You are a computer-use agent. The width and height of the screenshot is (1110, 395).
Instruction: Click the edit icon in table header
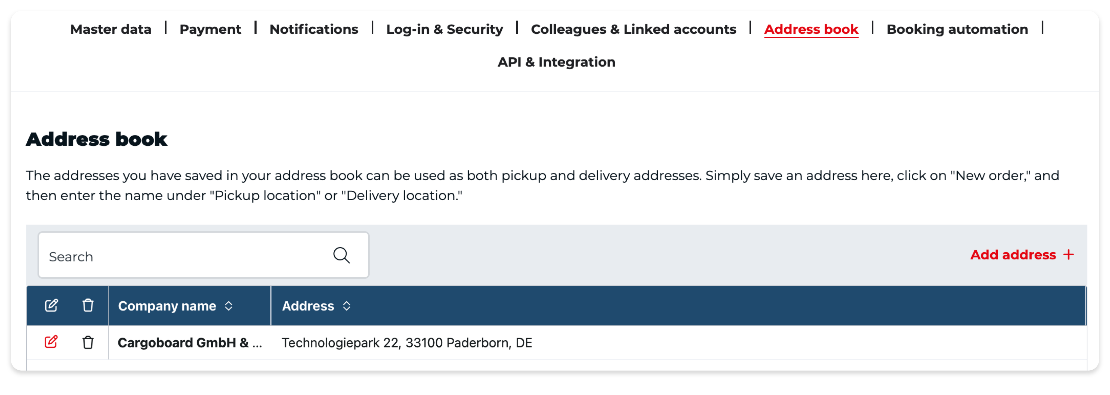point(51,306)
